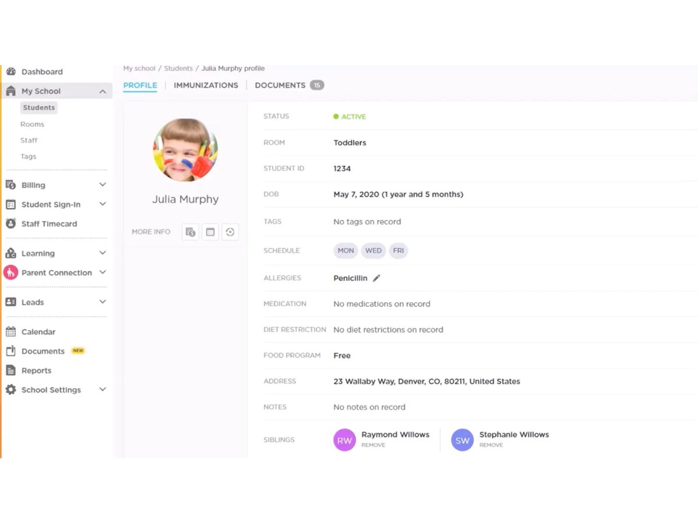Click the pink Parent Connection icon
This screenshot has height=523, width=698.
tap(10, 273)
